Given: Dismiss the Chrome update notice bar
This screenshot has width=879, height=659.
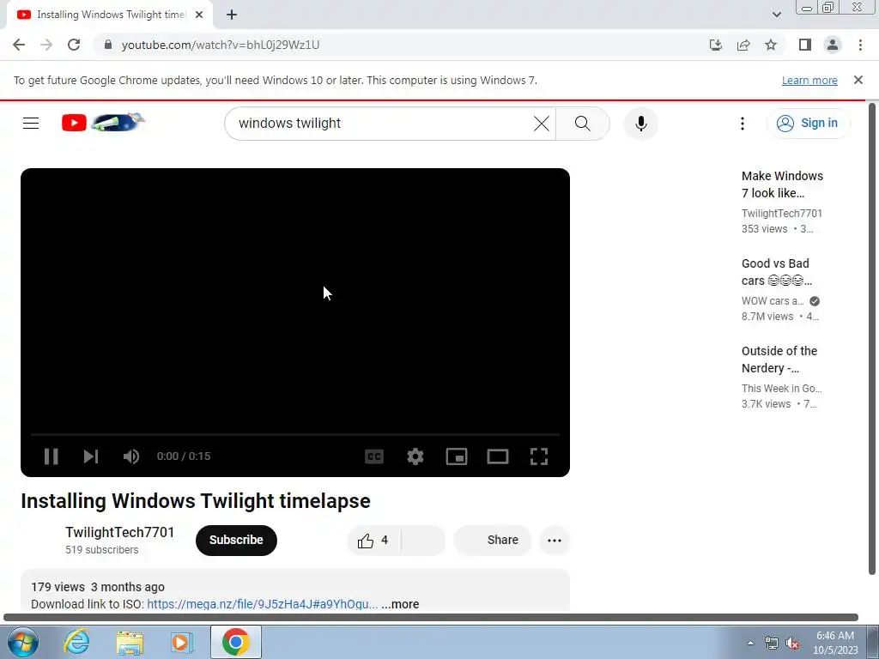Looking at the screenshot, I should pyautogui.click(x=858, y=80).
